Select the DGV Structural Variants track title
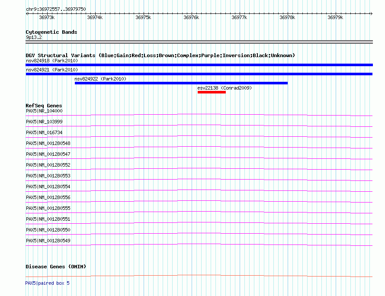Image resolution: width=385 pixels, height=296 pixels. [160, 55]
